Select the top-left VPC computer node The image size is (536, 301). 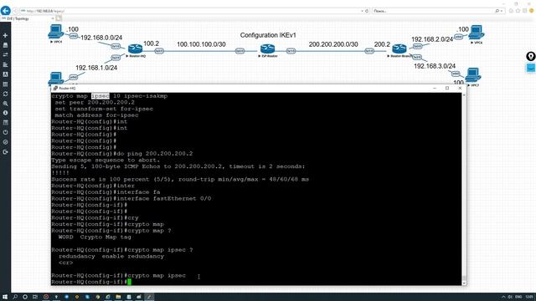(x=55, y=32)
